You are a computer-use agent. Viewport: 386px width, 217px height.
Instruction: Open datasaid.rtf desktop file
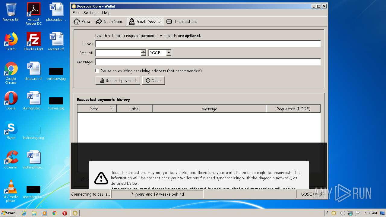[33, 71]
